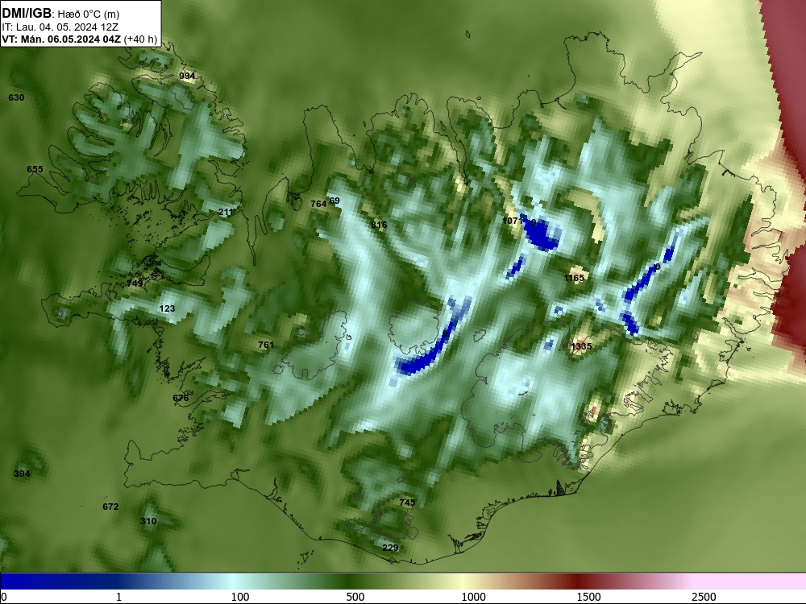Click the 676 label
Screen dimensions: 806x604
tap(181, 398)
